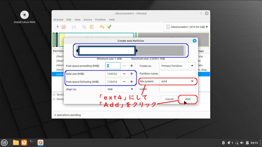Click the clock showing 03:13
This screenshot has height=147, width=262.
254,143
